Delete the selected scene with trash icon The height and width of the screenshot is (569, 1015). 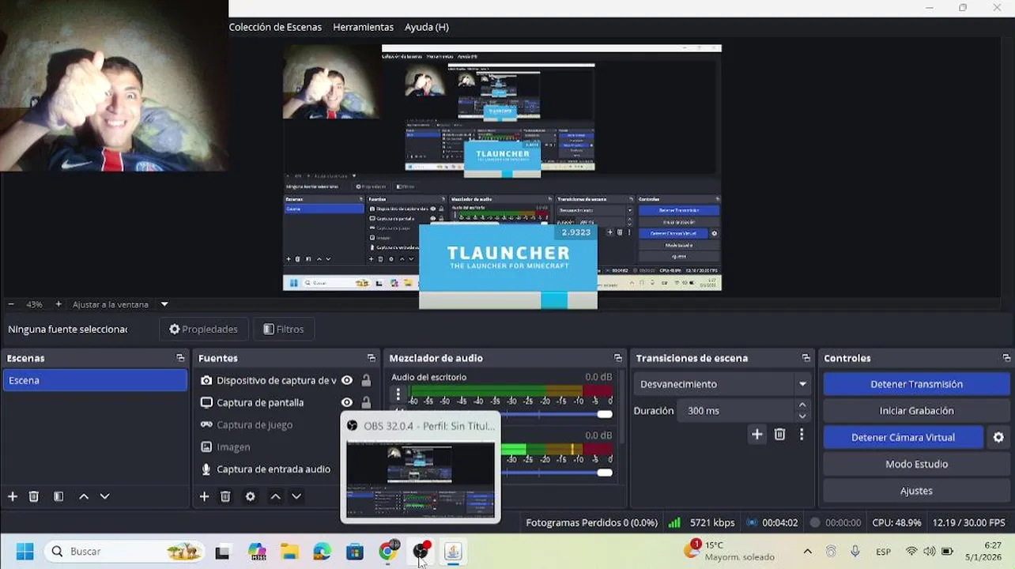(x=34, y=496)
